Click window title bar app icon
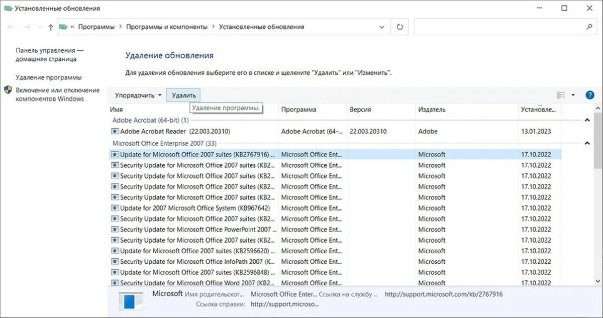This screenshot has width=603, height=318. tap(8, 8)
